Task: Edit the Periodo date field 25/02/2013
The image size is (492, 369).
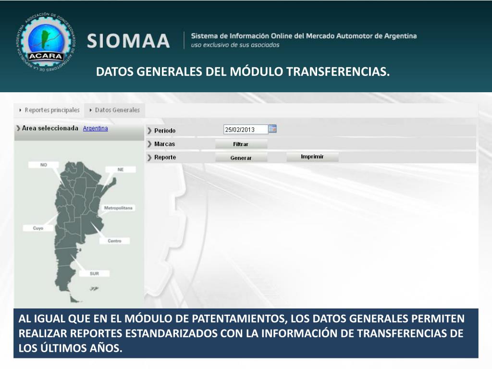Action: click(246, 129)
